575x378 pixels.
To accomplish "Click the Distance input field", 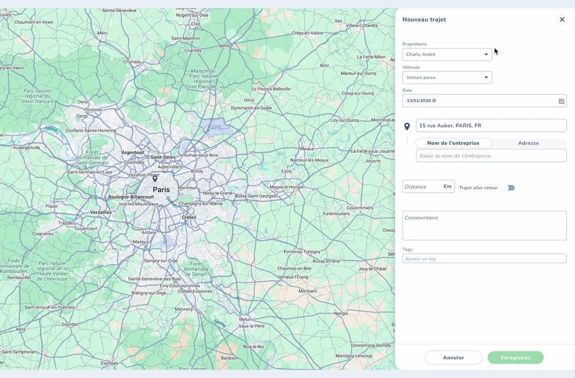I will (428, 186).
